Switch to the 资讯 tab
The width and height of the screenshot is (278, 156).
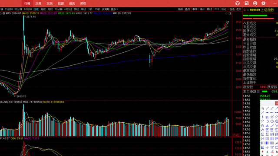pyautogui.click(x=72, y=3)
